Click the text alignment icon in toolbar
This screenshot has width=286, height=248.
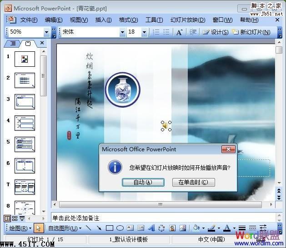(193, 32)
